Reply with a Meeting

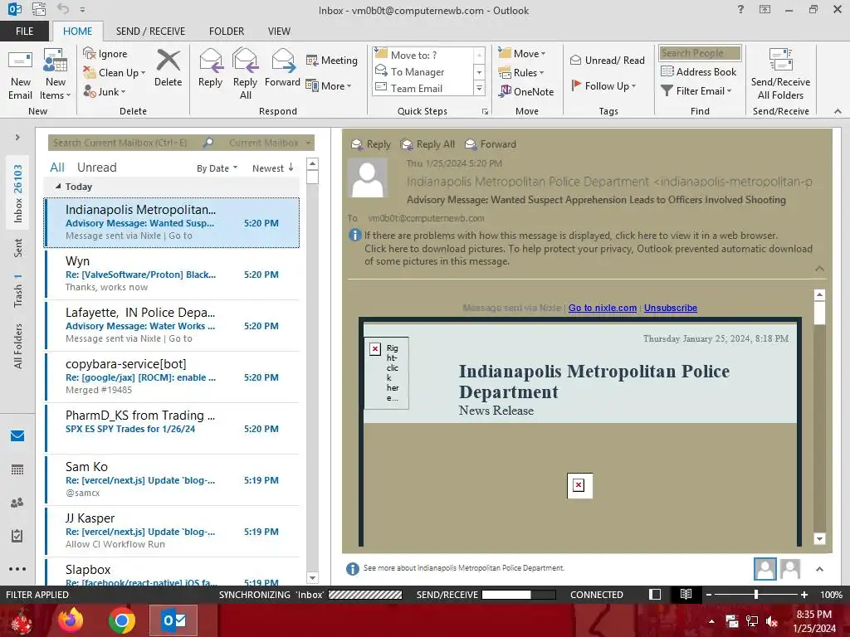tap(332, 60)
